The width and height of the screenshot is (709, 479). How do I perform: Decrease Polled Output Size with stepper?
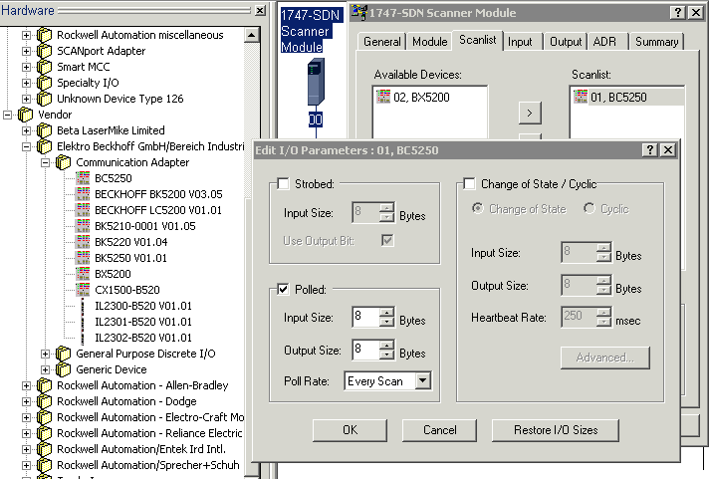coord(386,355)
